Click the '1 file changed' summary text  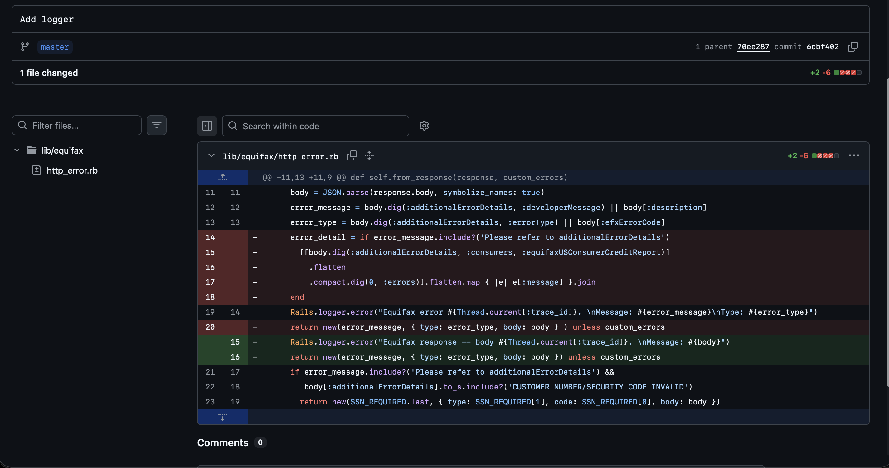click(49, 73)
